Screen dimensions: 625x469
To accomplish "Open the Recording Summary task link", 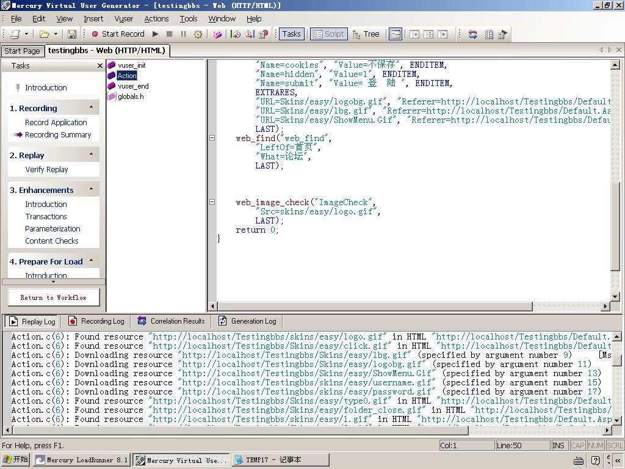I will (58, 135).
